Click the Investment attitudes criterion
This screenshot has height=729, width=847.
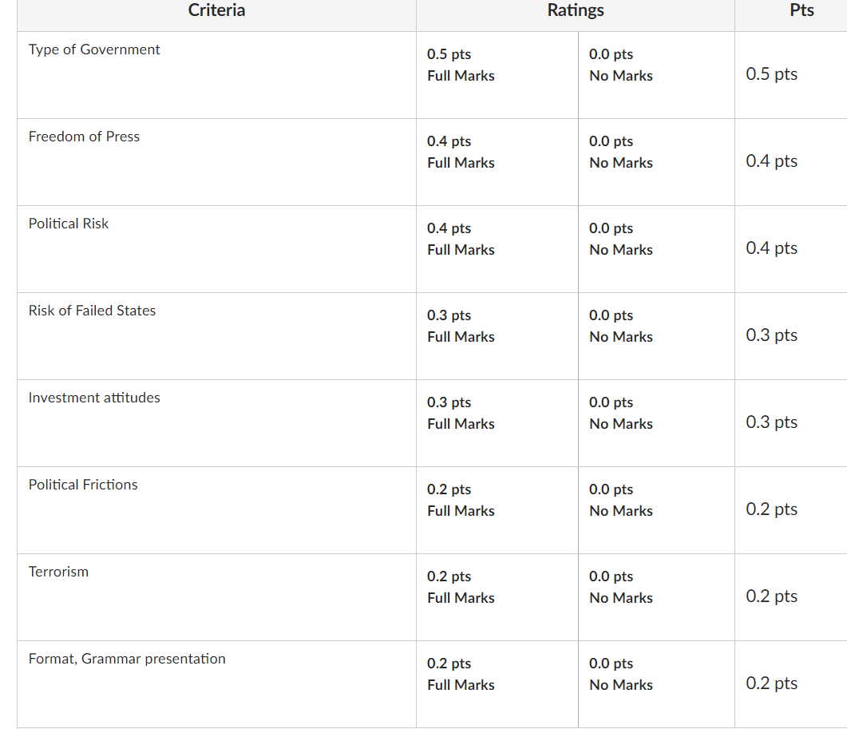pos(94,398)
